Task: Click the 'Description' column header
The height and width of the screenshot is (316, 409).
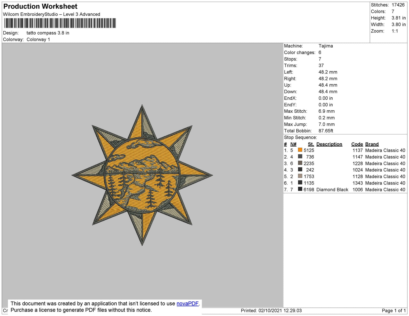Action: click(x=329, y=144)
